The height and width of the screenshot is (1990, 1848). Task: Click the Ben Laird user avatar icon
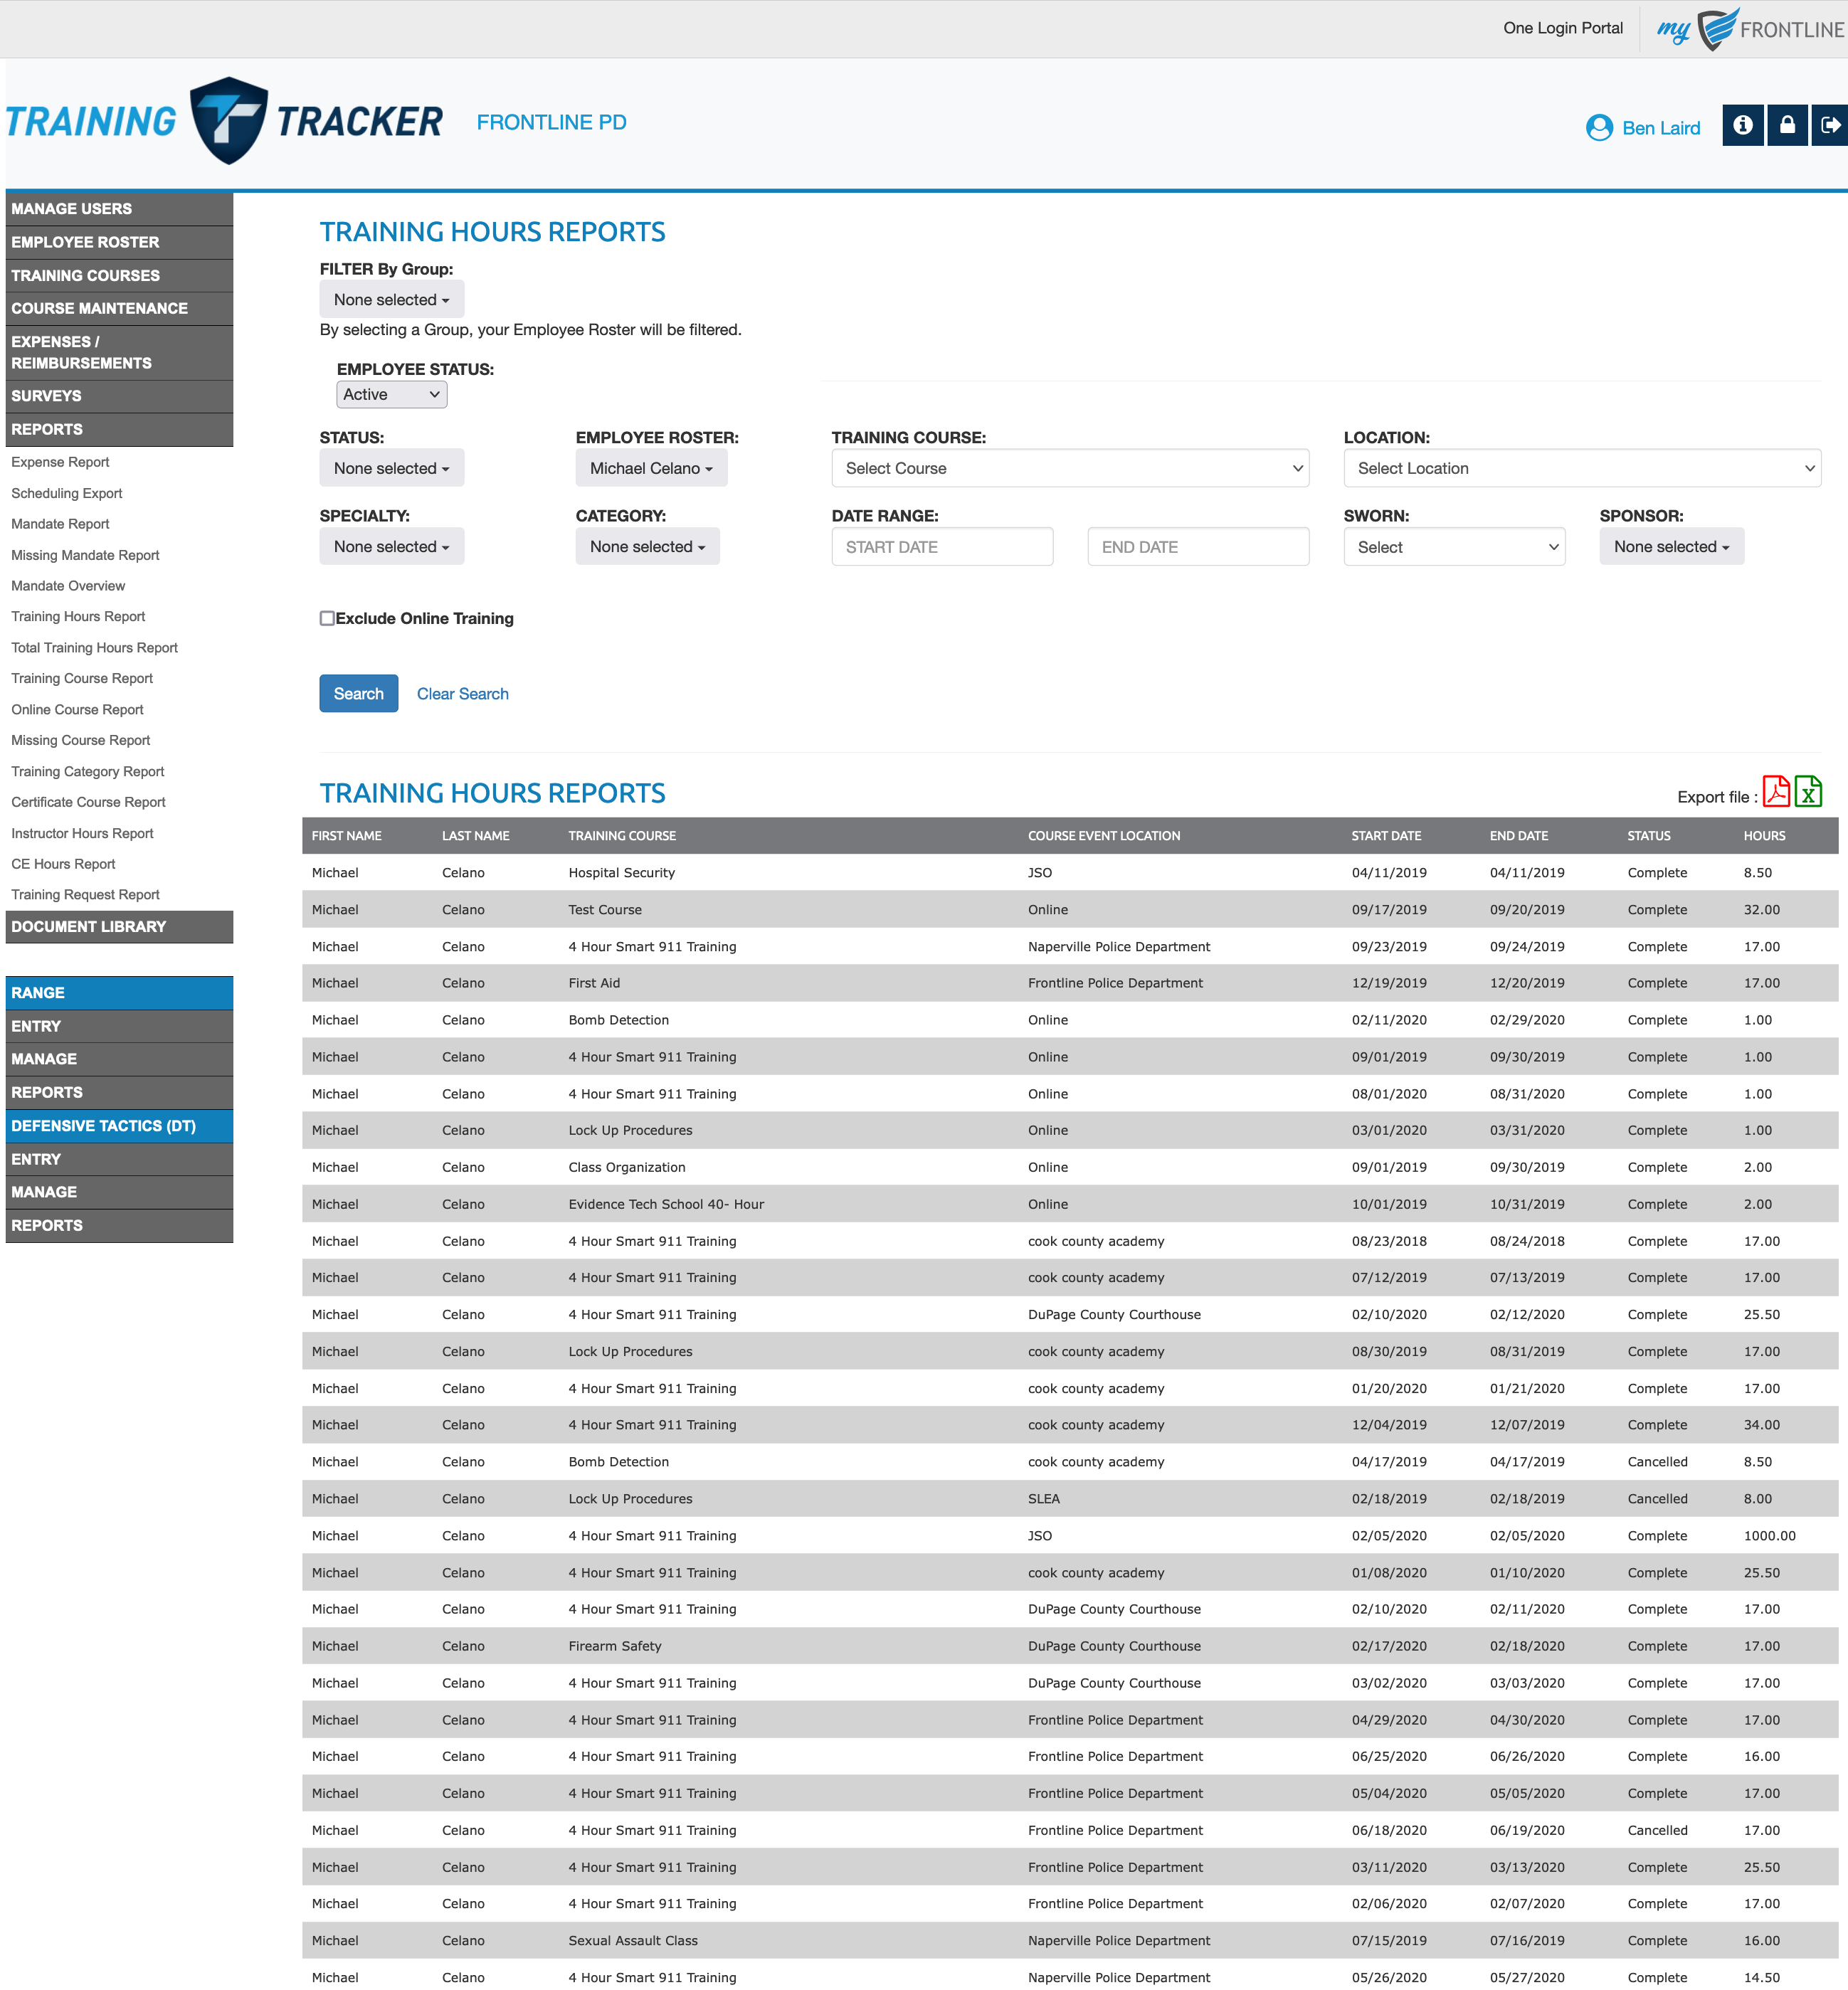[x=1599, y=128]
